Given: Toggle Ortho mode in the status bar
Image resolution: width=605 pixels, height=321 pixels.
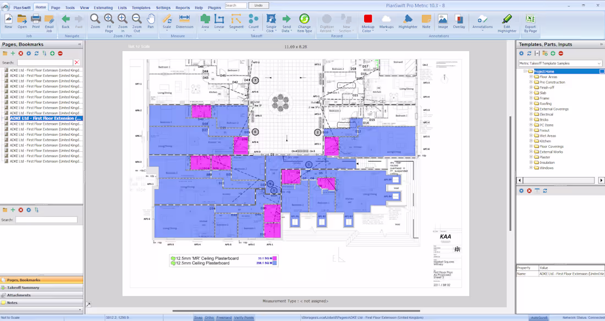Looking at the screenshot, I should pos(209,318).
